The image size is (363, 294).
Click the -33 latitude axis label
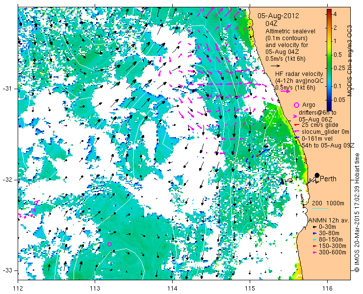[x=7, y=270]
